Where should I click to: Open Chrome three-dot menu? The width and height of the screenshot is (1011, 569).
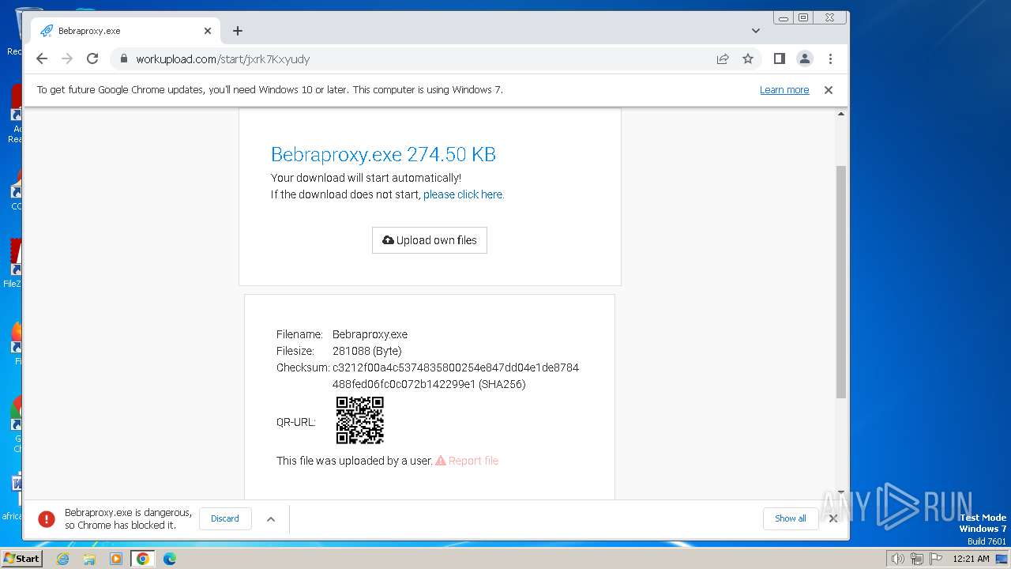point(830,58)
